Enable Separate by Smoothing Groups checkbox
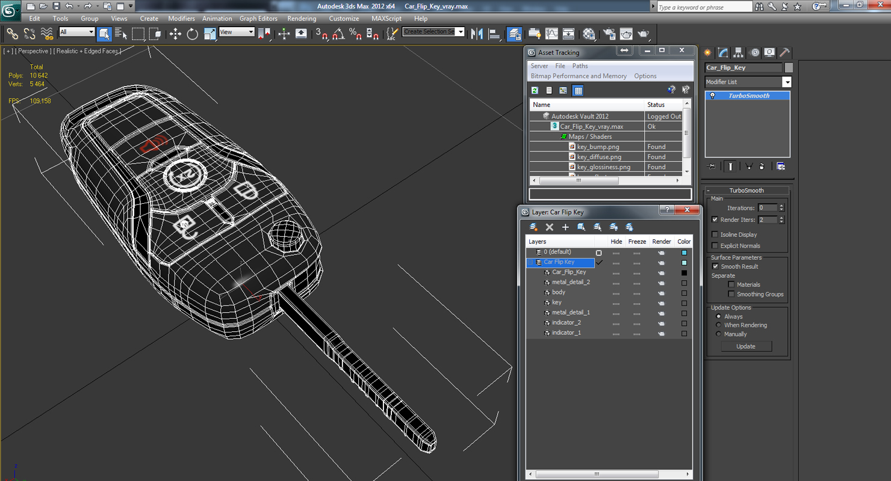Screen dimensions: 891x481 [731, 294]
